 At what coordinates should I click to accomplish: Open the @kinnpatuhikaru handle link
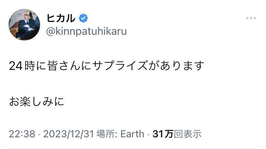tap(86, 31)
